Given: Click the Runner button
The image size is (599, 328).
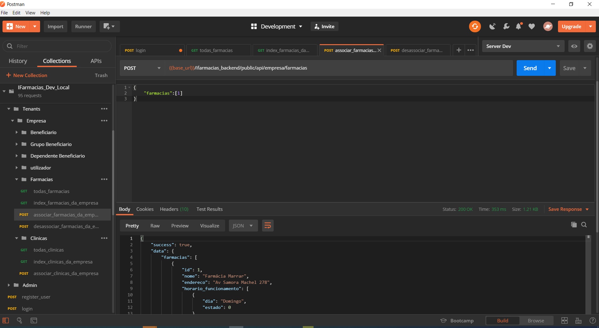Looking at the screenshot, I should pyautogui.click(x=83, y=26).
